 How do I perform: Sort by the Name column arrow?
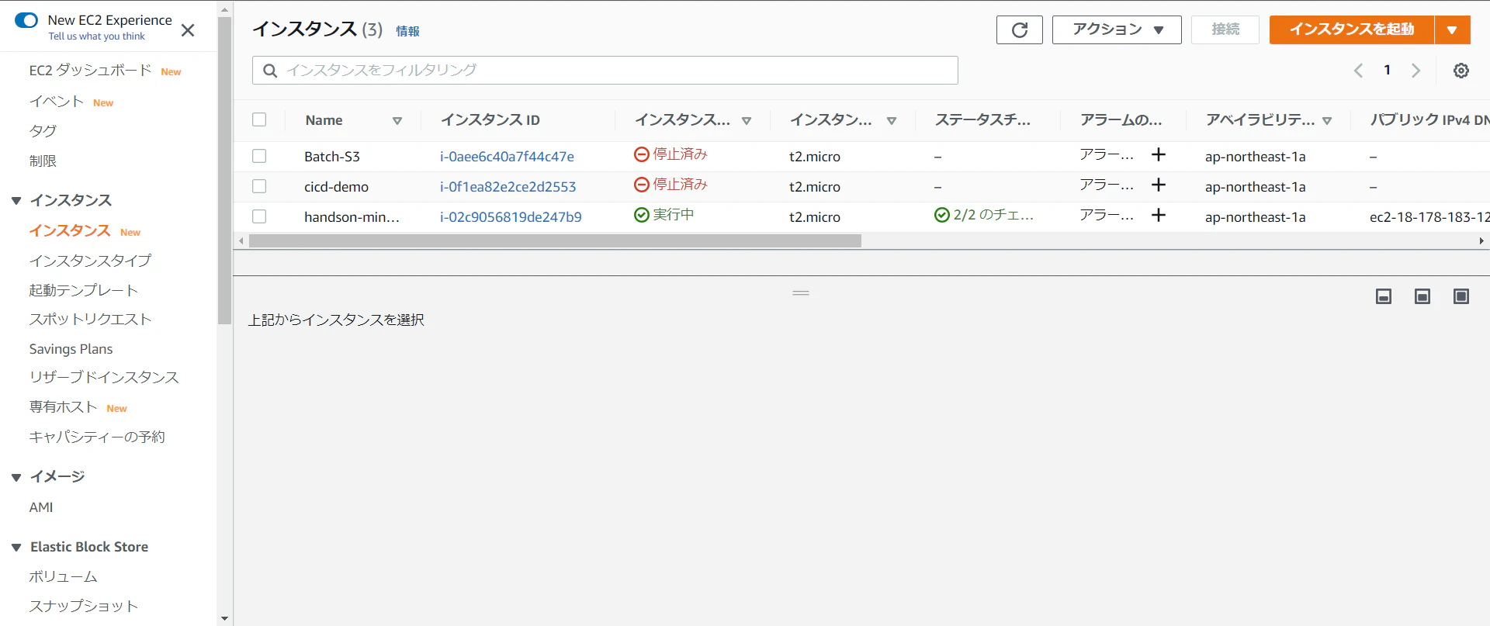pyautogui.click(x=397, y=121)
